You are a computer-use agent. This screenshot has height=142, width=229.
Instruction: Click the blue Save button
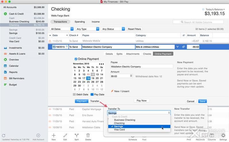tap(202, 101)
